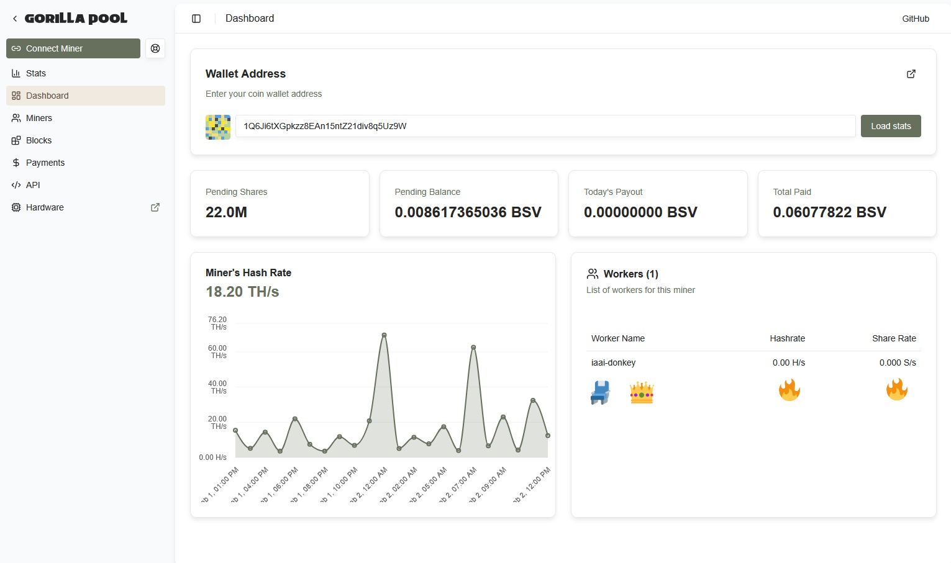Click the API code brackets icon

click(16, 185)
